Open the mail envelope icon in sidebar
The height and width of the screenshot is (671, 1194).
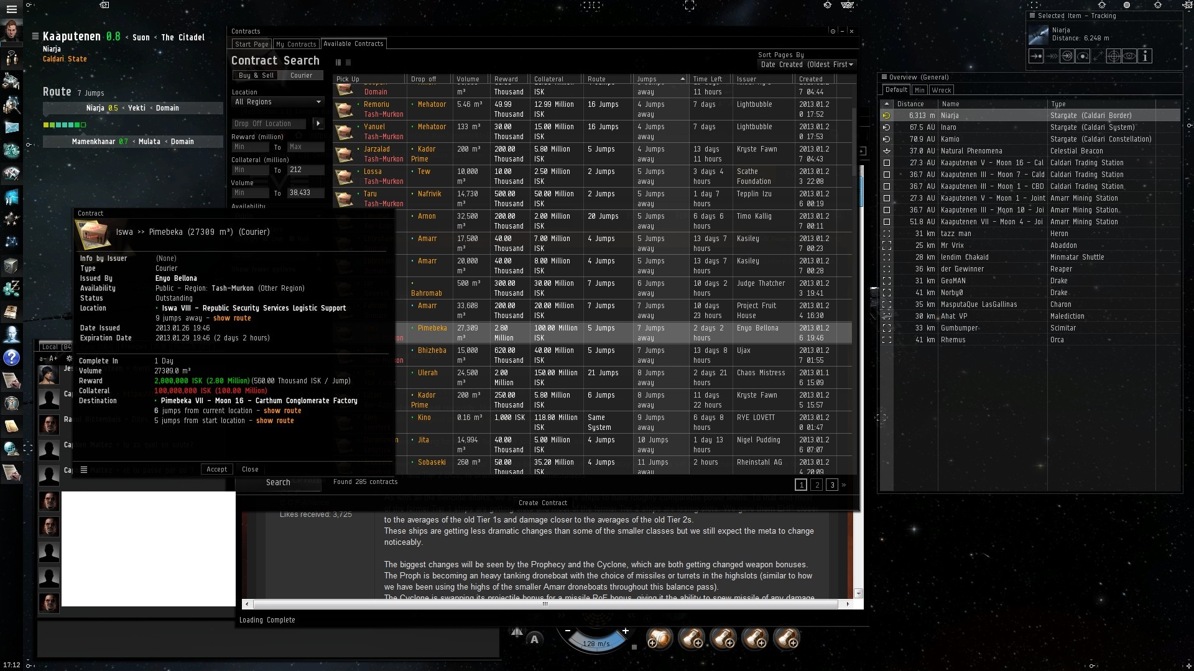pos(11,127)
